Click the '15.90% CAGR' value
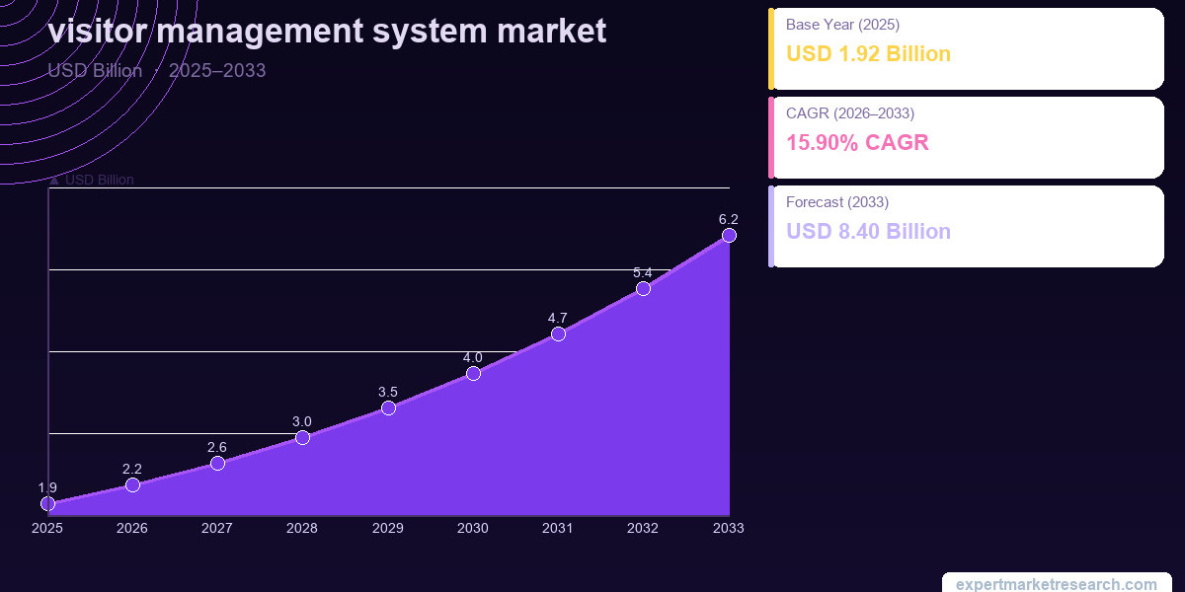 [857, 143]
